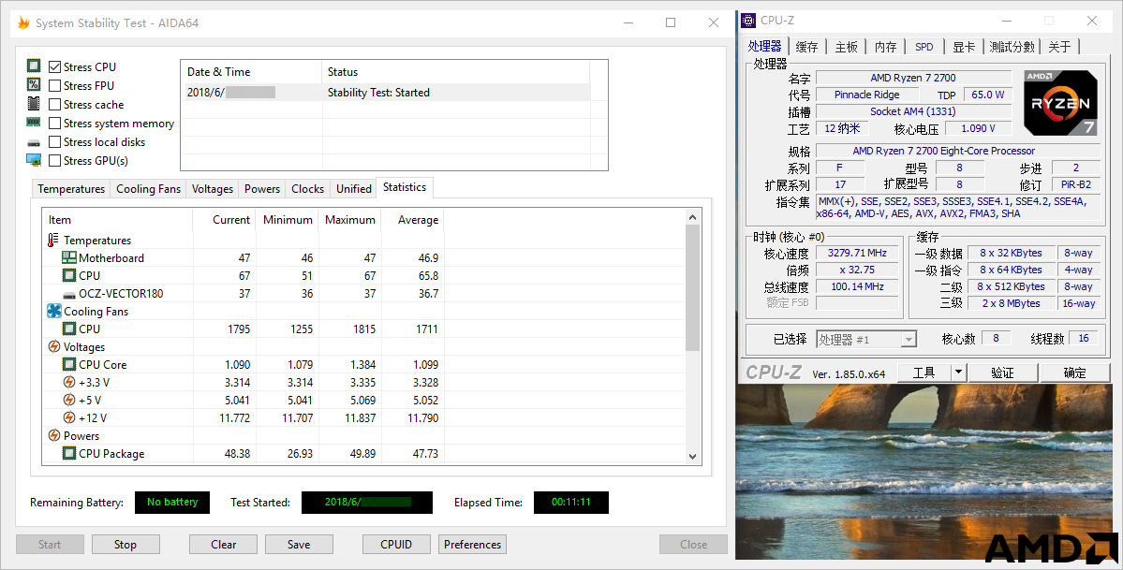Enable the Stress GPU(s) checkbox
This screenshot has height=570, width=1123.
pyautogui.click(x=54, y=160)
